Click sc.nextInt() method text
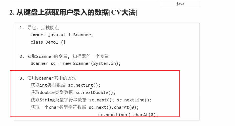Screen dimensions: 235x126 tap(84, 85)
